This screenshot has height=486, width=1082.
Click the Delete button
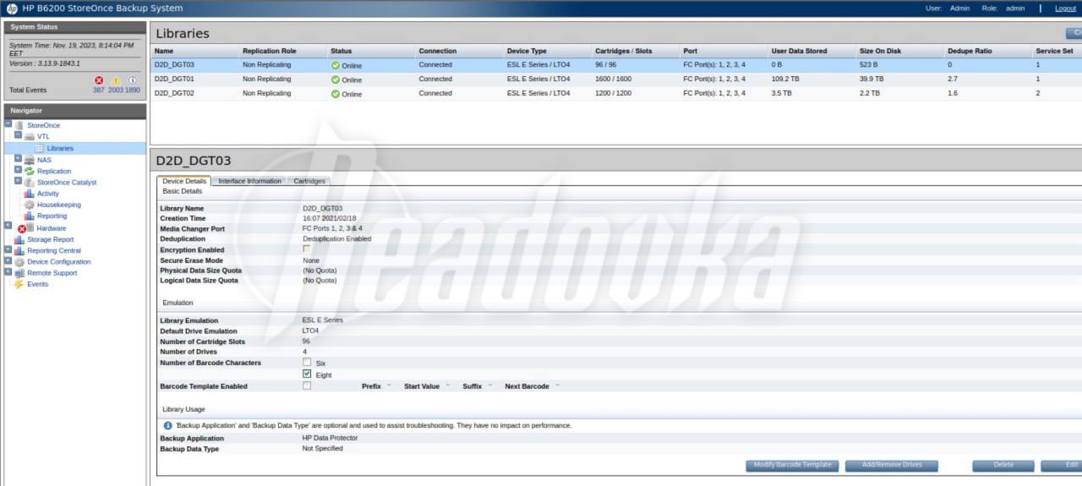tap(1003, 465)
